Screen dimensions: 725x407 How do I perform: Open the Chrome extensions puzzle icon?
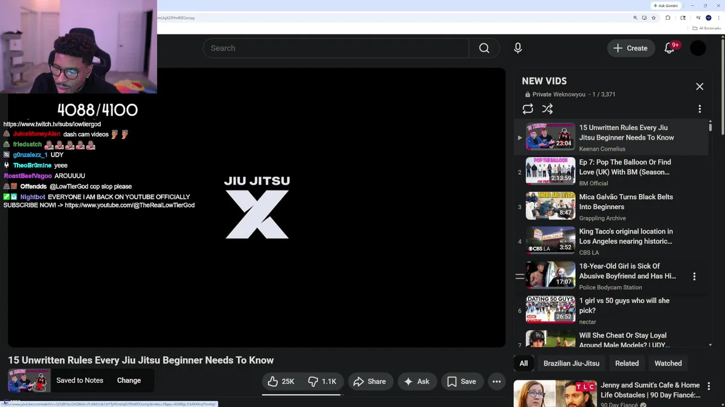coord(668,18)
